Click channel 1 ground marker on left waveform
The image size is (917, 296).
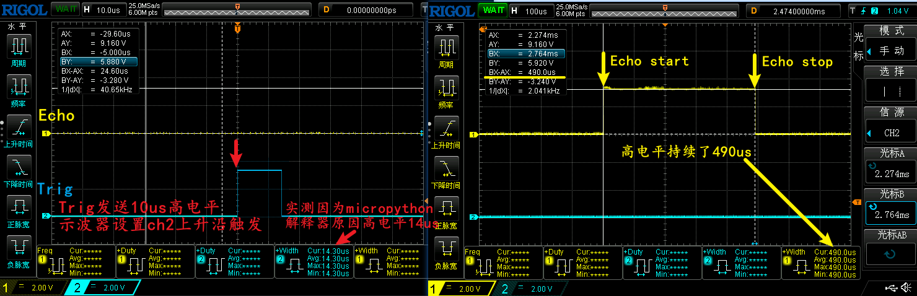coord(45,133)
